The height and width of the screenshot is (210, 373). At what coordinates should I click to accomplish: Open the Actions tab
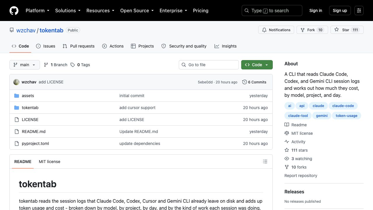click(x=113, y=46)
